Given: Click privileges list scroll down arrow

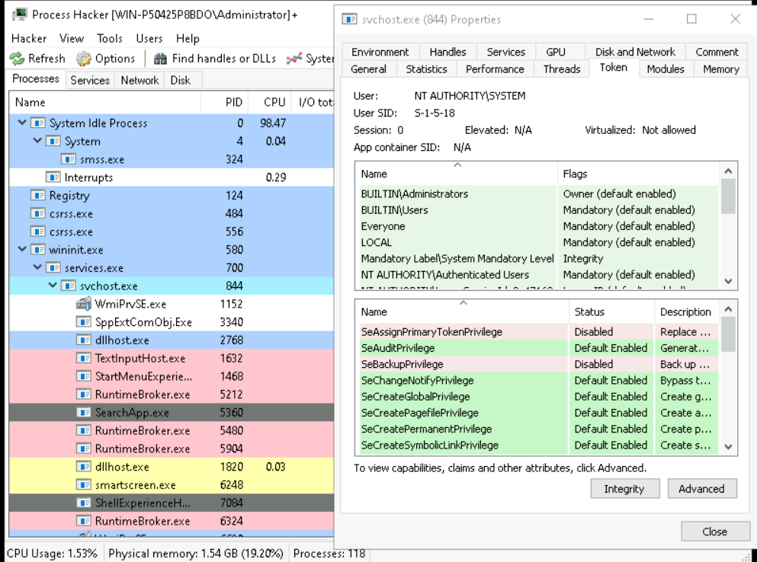Looking at the screenshot, I should pyautogui.click(x=729, y=447).
